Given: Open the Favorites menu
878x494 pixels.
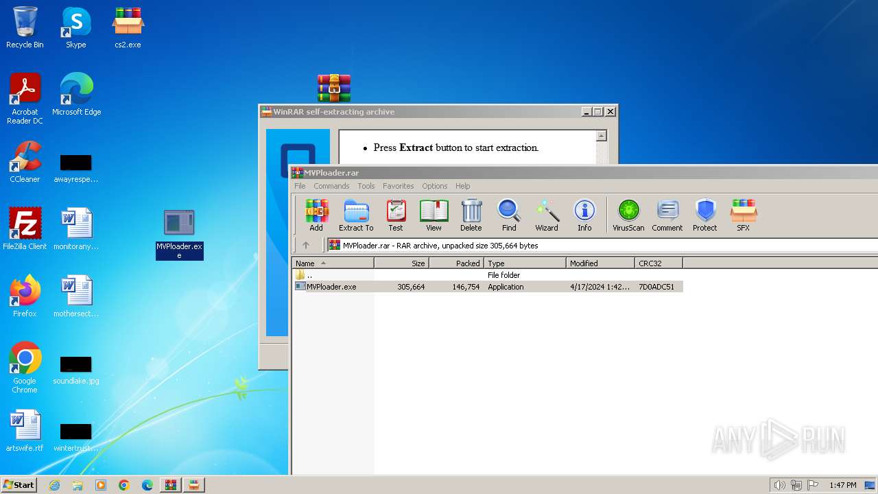Looking at the screenshot, I should tap(399, 186).
